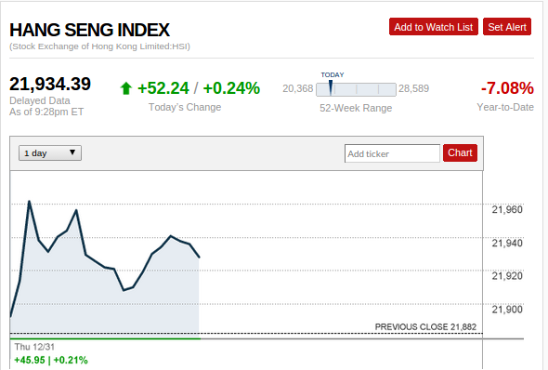Focus the Add ticker input field
The height and width of the screenshot is (370, 548).
pos(392,153)
